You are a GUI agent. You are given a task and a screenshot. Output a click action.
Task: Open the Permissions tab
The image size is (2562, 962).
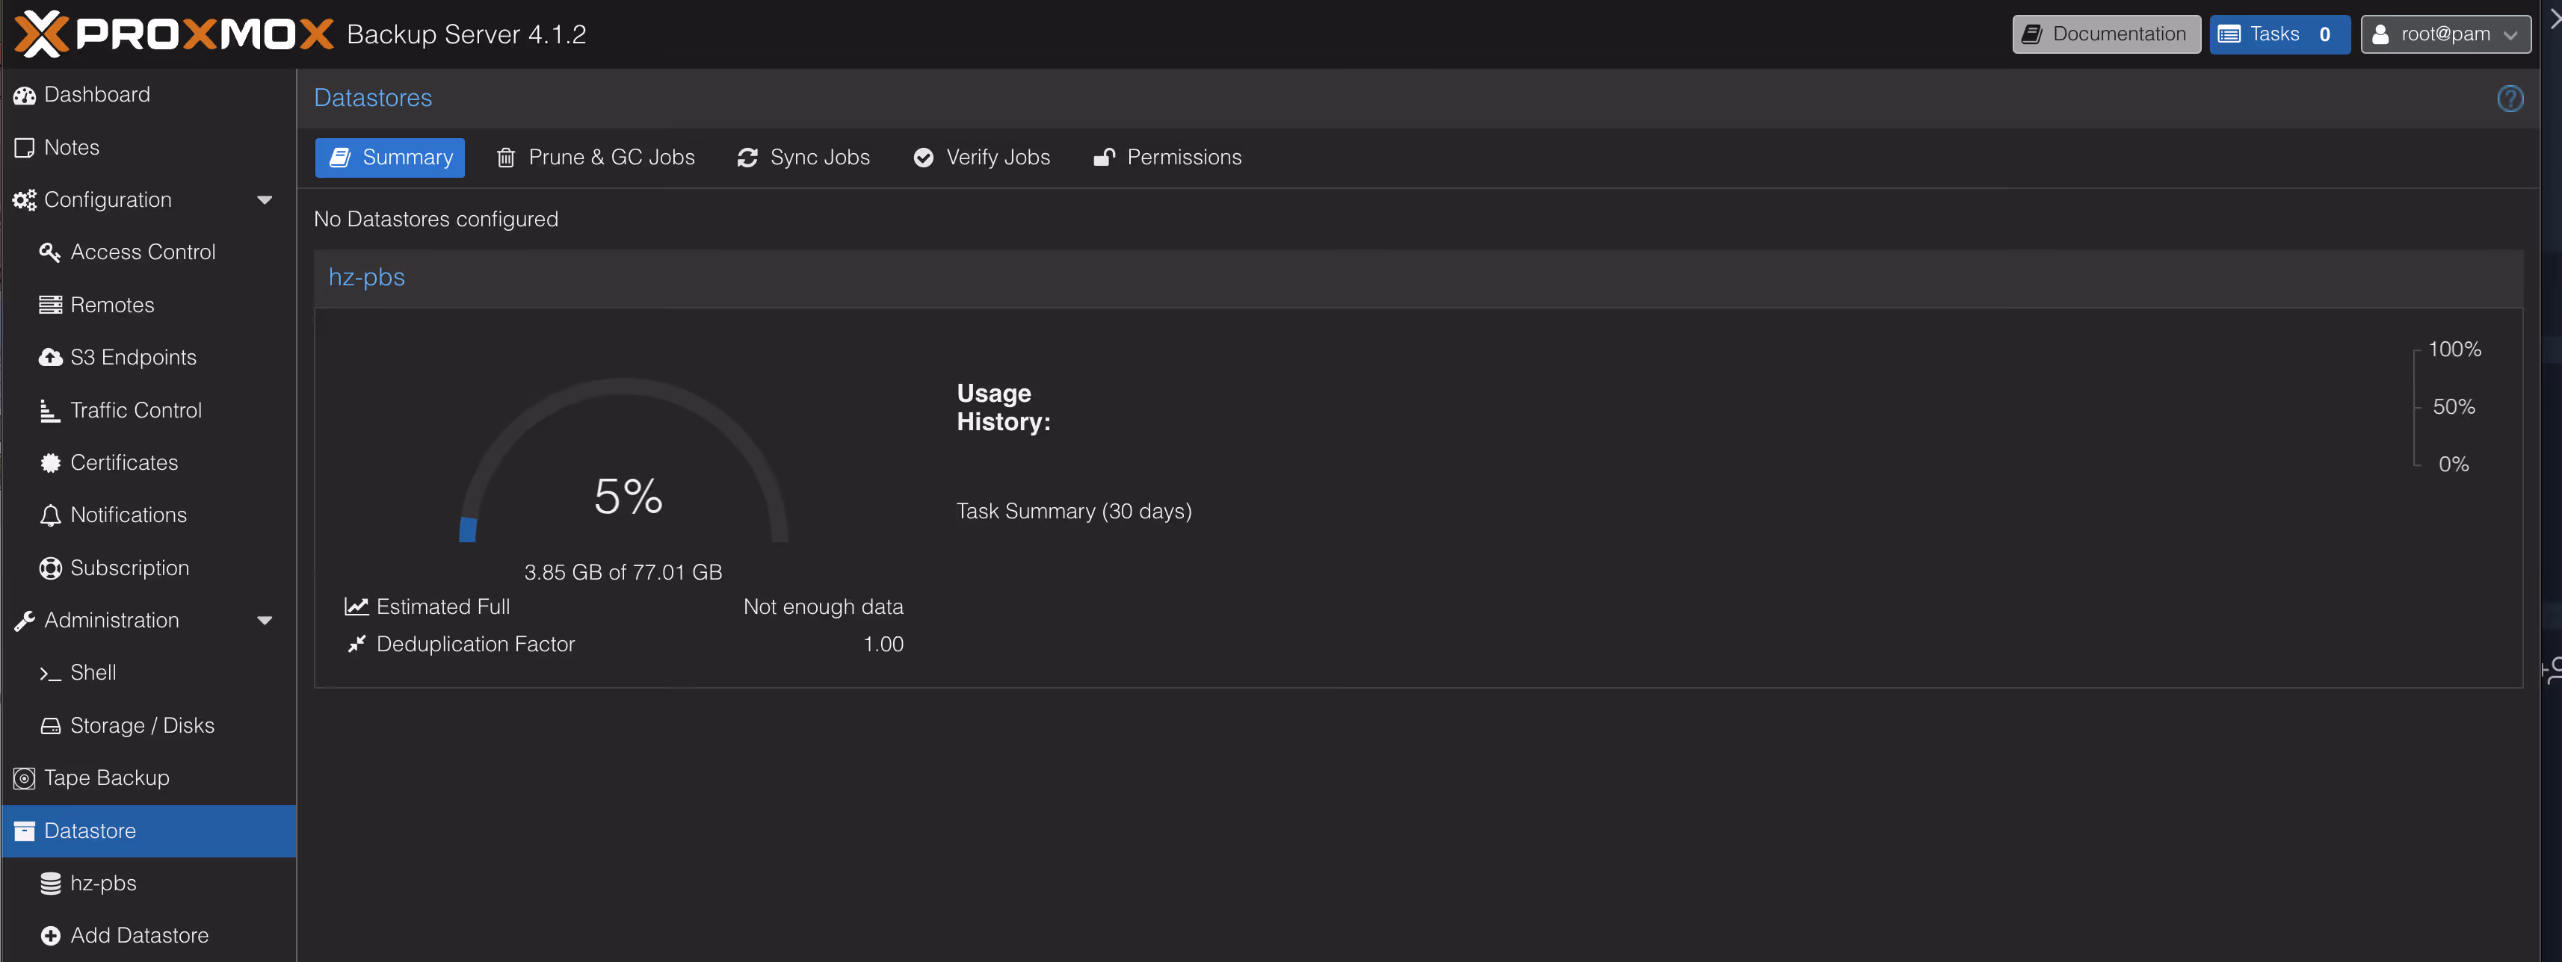[1167, 157]
